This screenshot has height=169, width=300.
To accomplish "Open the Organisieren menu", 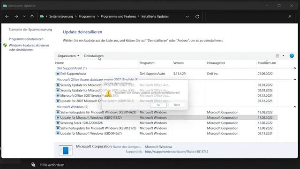I will pyautogui.click(x=68, y=56).
